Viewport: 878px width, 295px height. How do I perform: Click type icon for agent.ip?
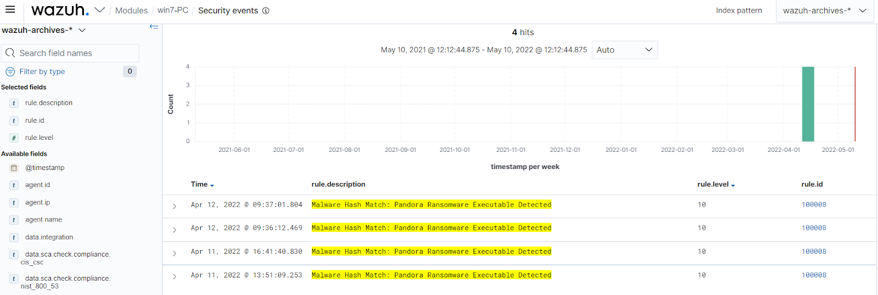[14, 203]
